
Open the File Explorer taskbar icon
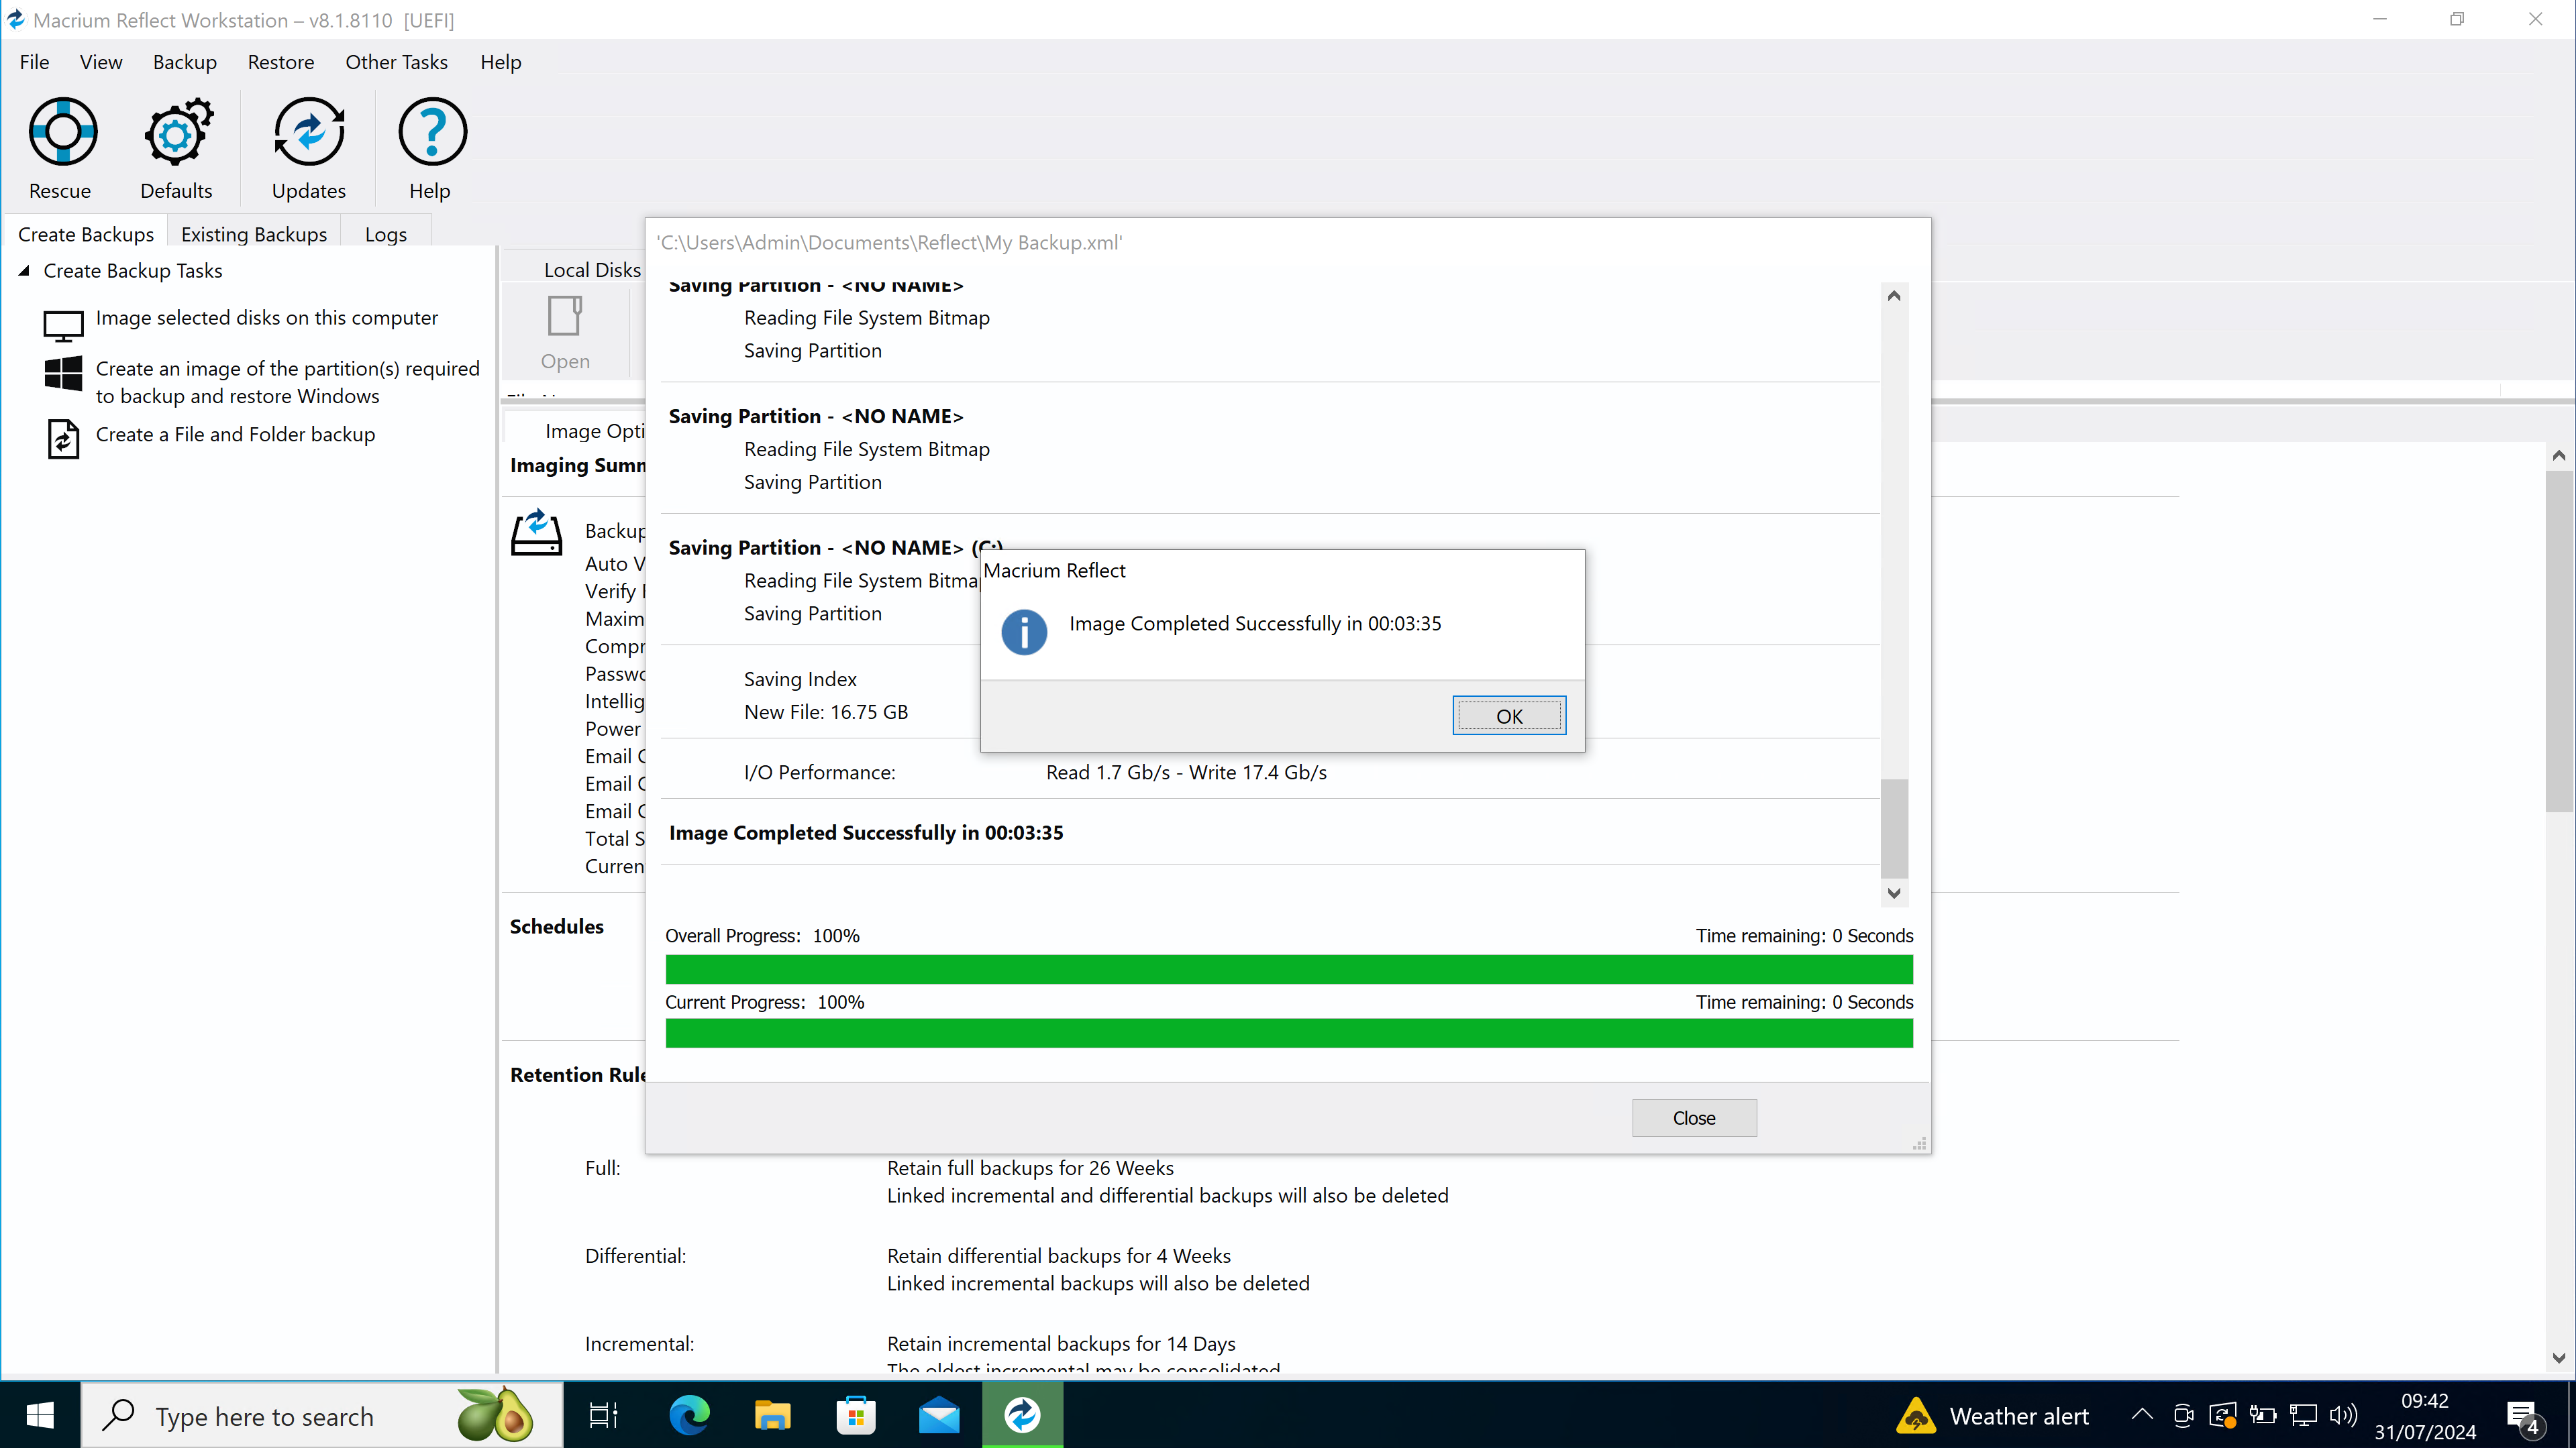pos(772,1415)
